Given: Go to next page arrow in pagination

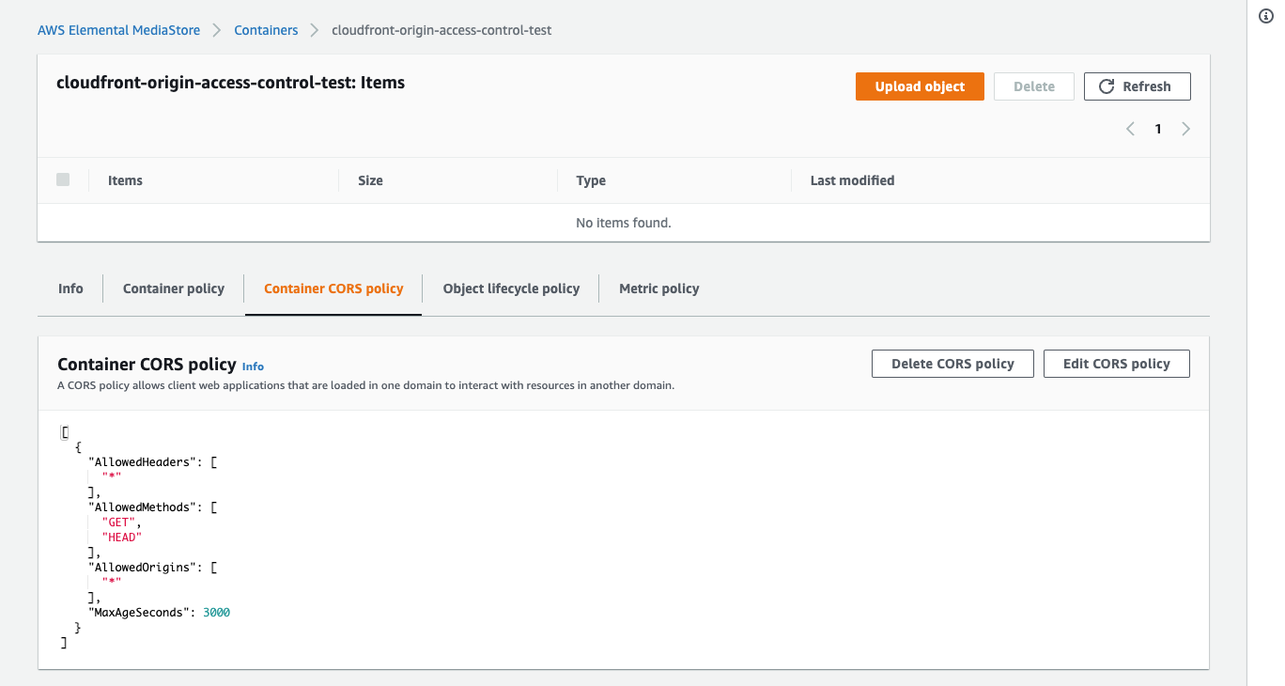Looking at the screenshot, I should pos(1185,129).
